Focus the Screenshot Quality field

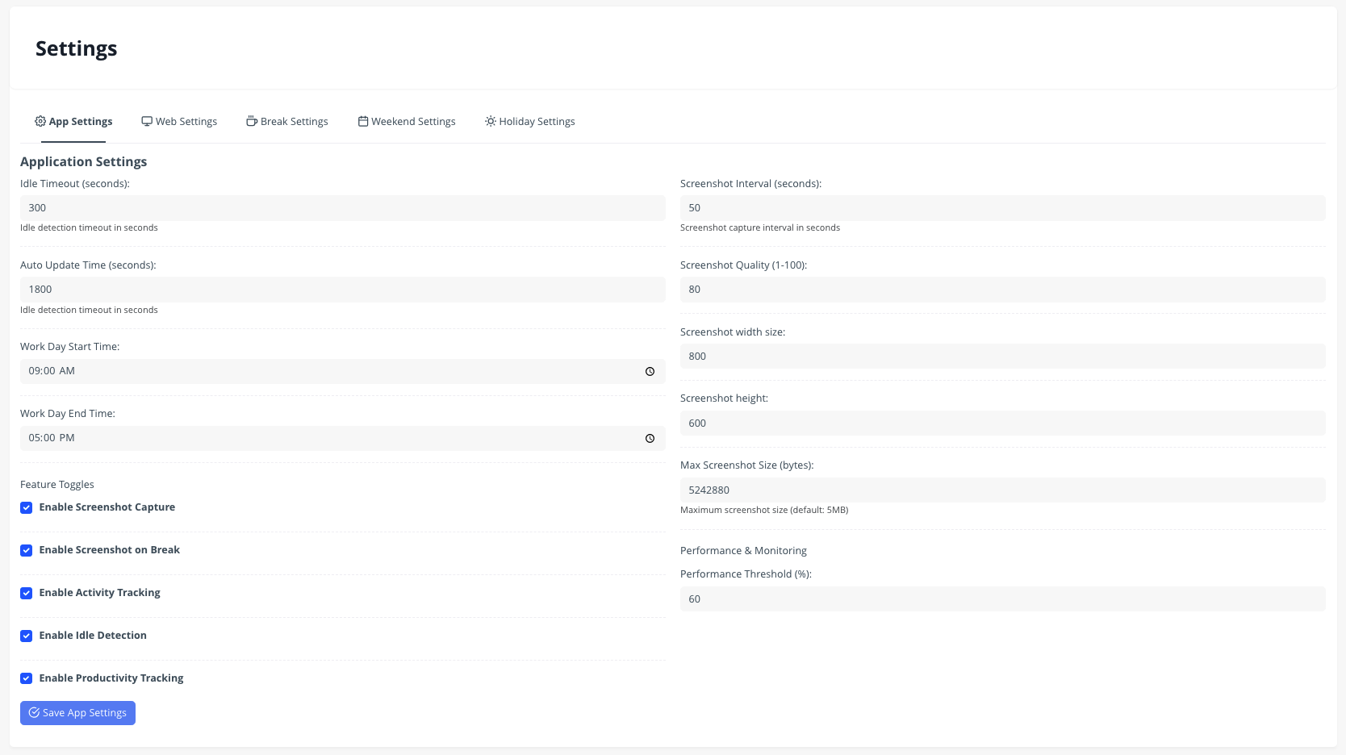pyautogui.click(x=1002, y=290)
